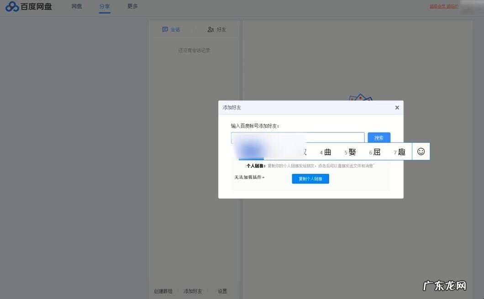This screenshot has width=484, height=299.
Task: Close the 添加好友 dialog
Action: click(x=397, y=107)
